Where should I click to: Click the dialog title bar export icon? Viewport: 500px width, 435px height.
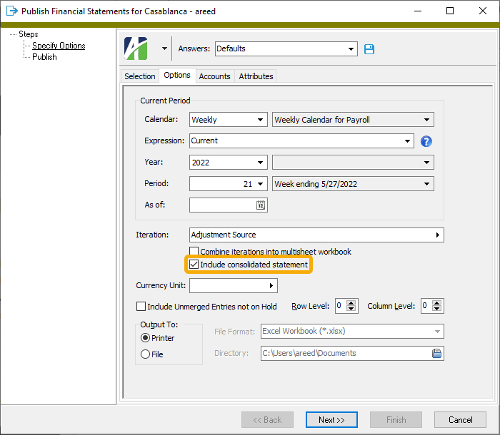12,11
